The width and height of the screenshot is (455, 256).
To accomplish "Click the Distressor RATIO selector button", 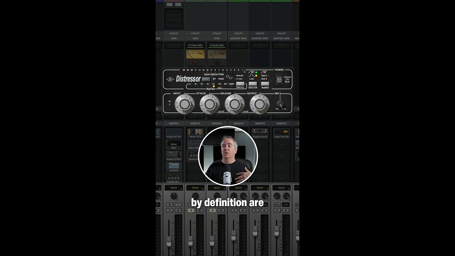I will pyautogui.click(x=240, y=84).
